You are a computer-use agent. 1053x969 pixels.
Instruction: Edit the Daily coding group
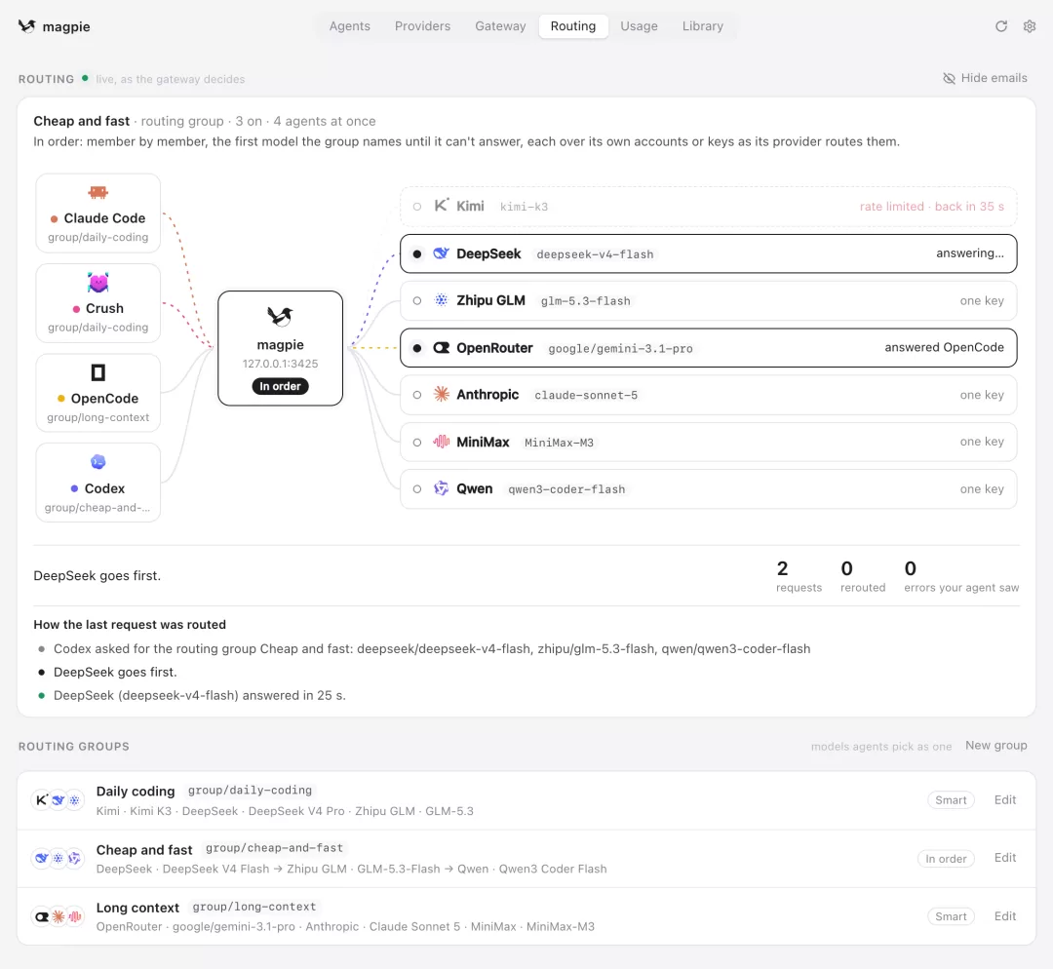[x=1004, y=799]
